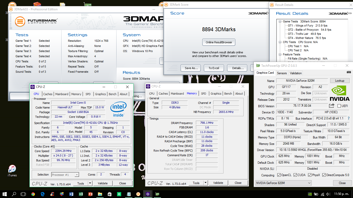Open the volume speaker tray icon
This screenshot has width=353, height=198.
point(328,194)
